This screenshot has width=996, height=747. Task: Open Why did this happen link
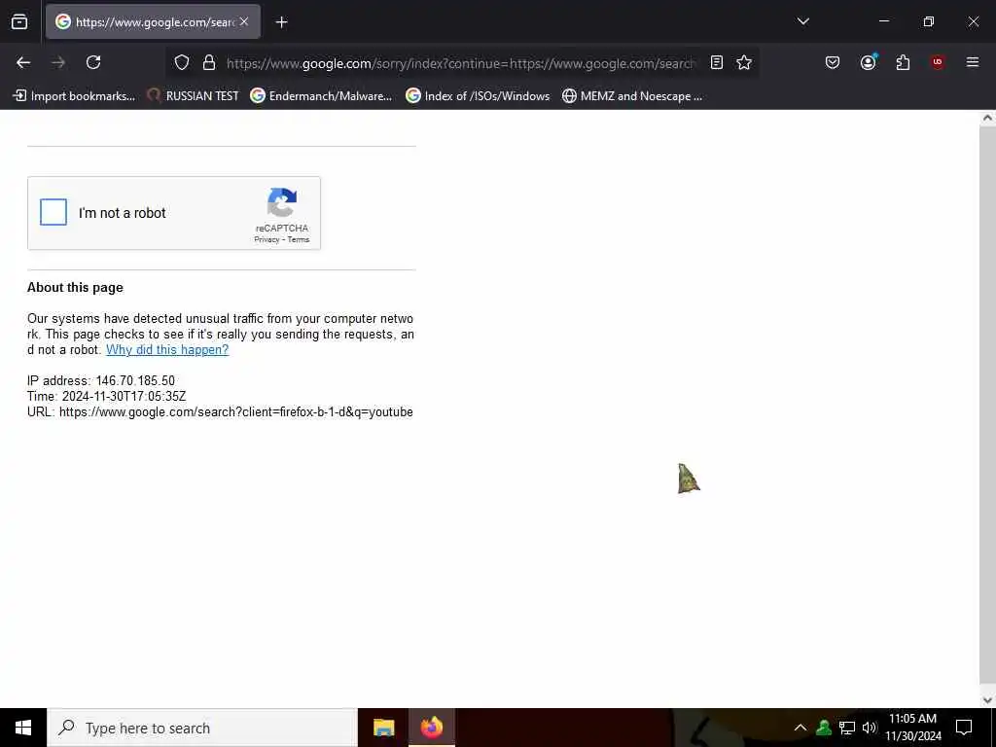tap(167, 349)
